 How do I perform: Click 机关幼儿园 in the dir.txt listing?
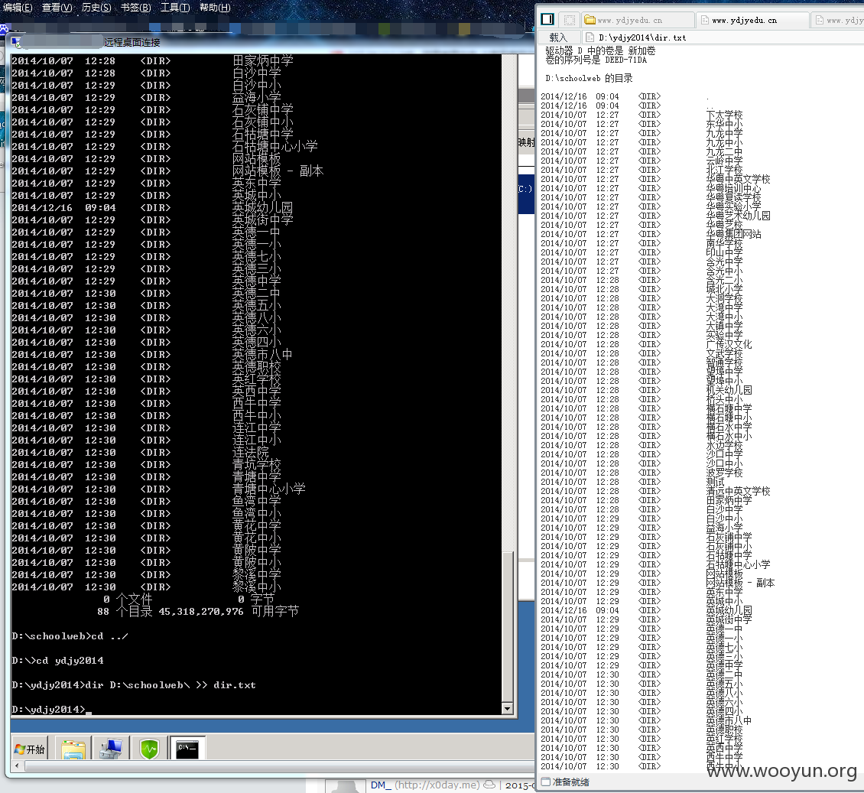coord(729,389)
